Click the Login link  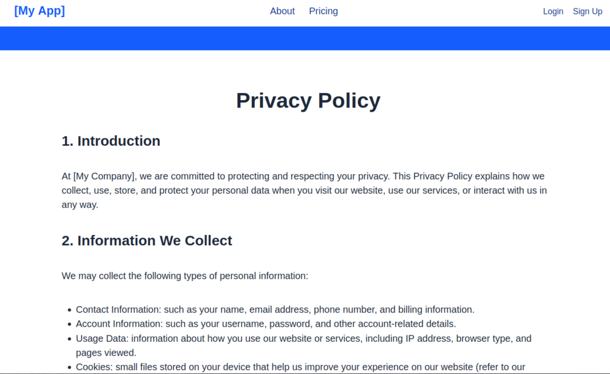[x=553, y=12]
